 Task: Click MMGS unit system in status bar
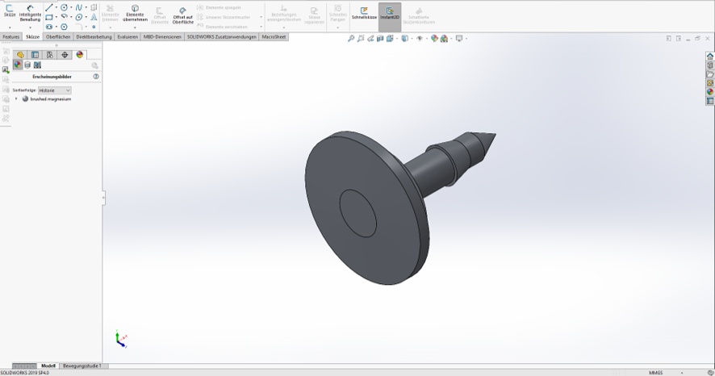(656, 373)
